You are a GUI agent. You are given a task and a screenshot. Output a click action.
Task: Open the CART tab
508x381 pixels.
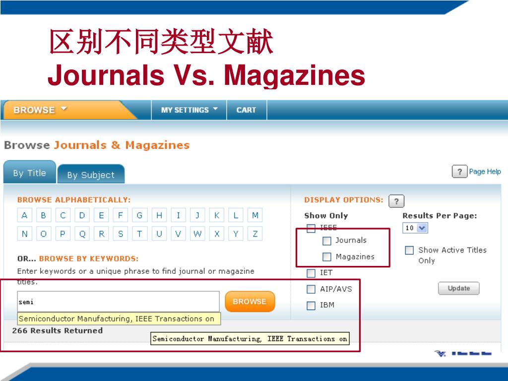point(247,110)
